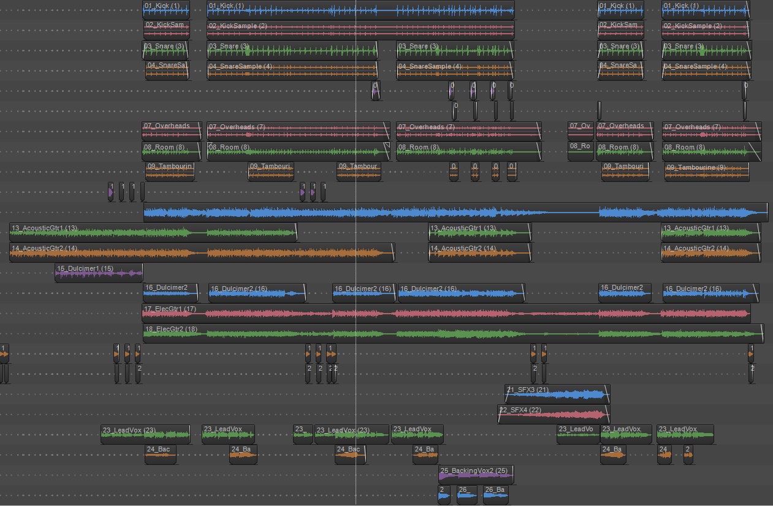Select the leftmost 14_AcousticGtr2 clip
This screenshot has height=506, width=773.
click(202, 252)
